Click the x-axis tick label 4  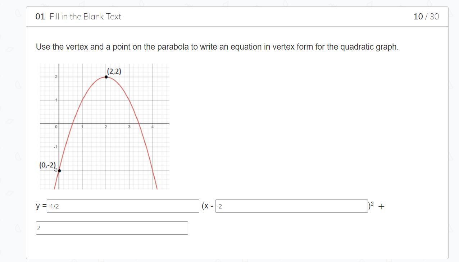pyautogui.click(x=153, y=127)
